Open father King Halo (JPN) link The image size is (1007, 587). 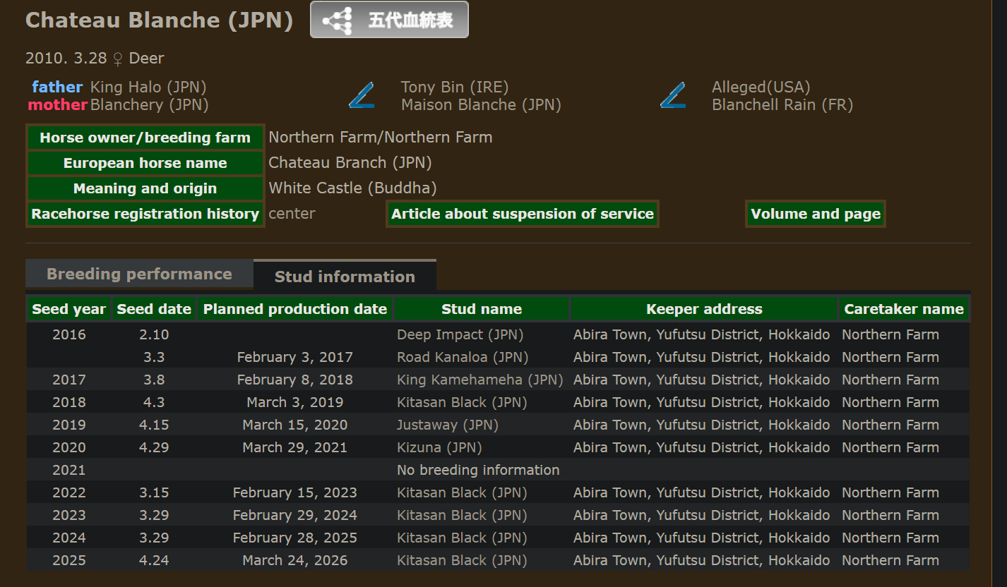pyautogui.click(x=148, y=87)
